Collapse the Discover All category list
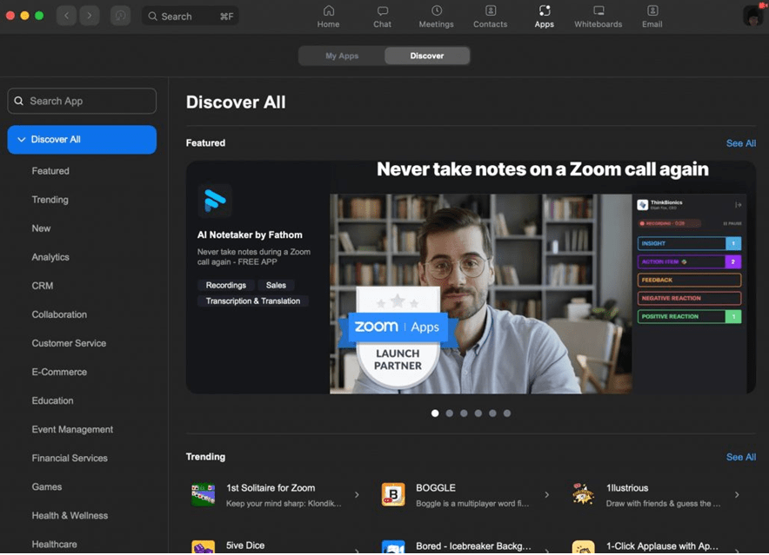Viewport: 769px width, 555px height. click(x=22, y=140)
